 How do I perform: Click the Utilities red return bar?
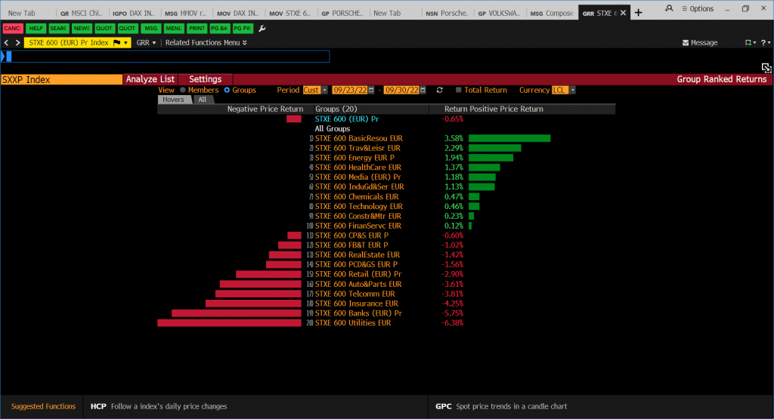click(229, 323)
